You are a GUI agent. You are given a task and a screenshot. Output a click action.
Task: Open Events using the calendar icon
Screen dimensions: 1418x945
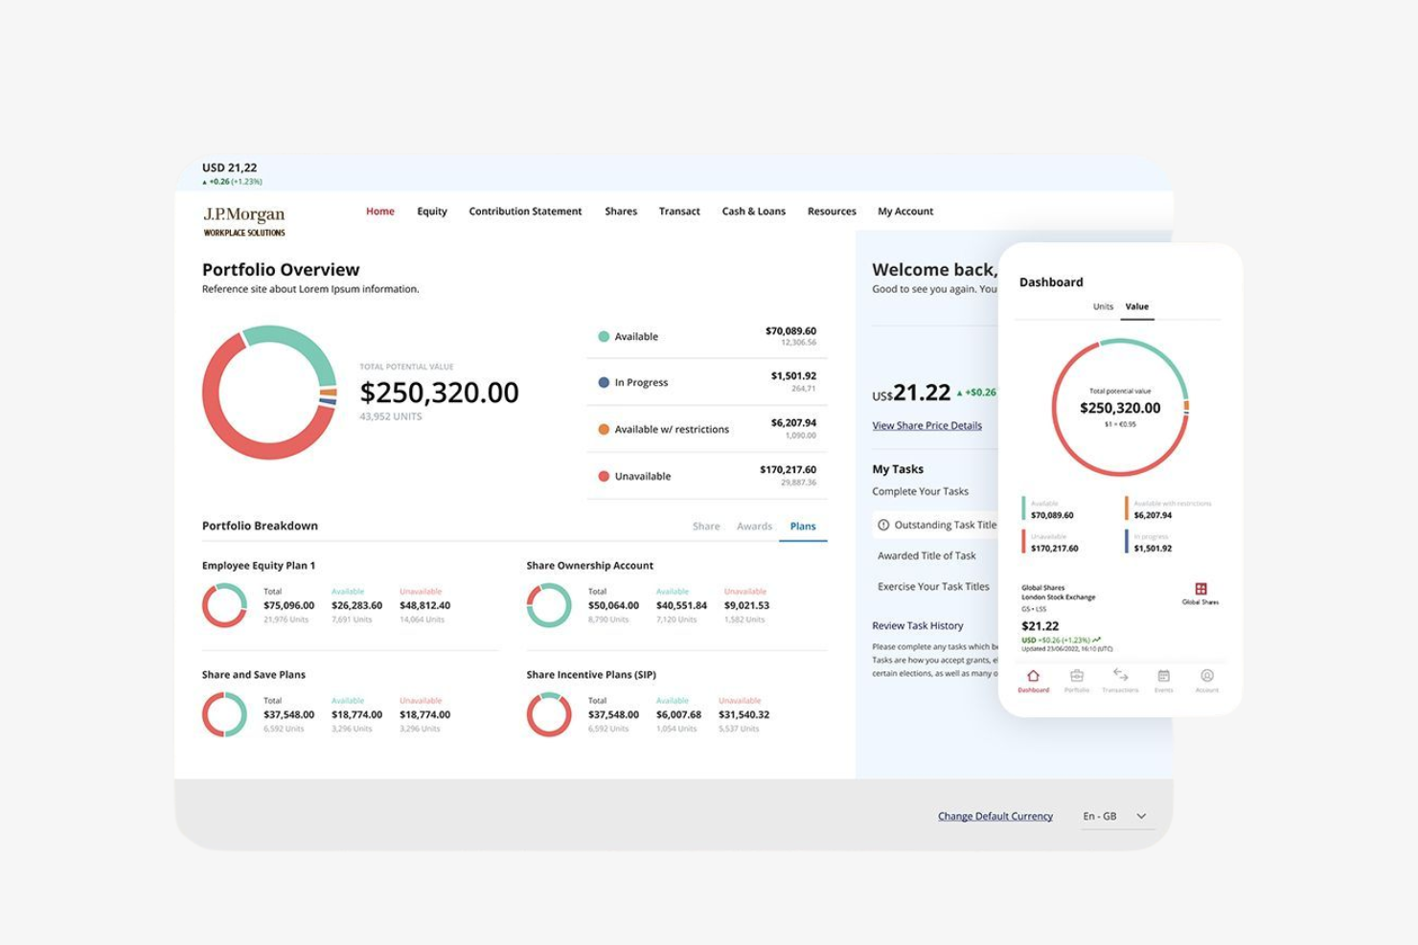pos(1163,675)
